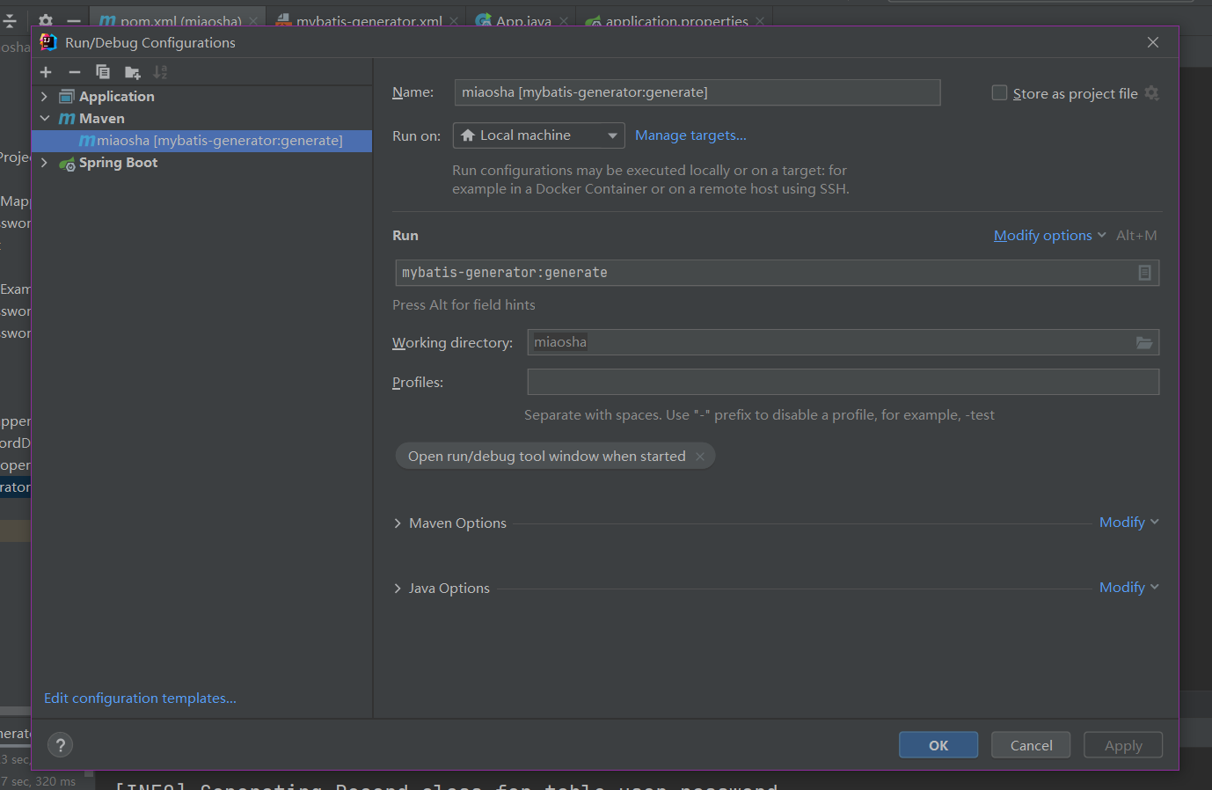
Task: Open the working directory folder browser
Action: (1143, 343)
